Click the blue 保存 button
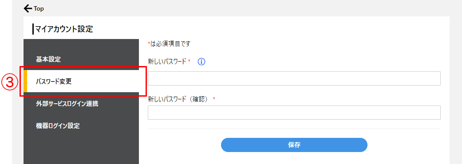 pyautogui.click(x=294, y=145)
